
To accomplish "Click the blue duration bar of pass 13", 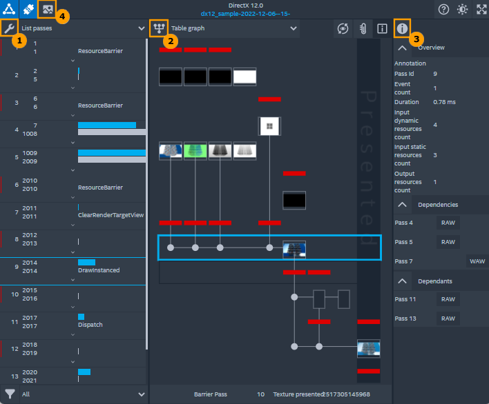I will pos(84,372).
